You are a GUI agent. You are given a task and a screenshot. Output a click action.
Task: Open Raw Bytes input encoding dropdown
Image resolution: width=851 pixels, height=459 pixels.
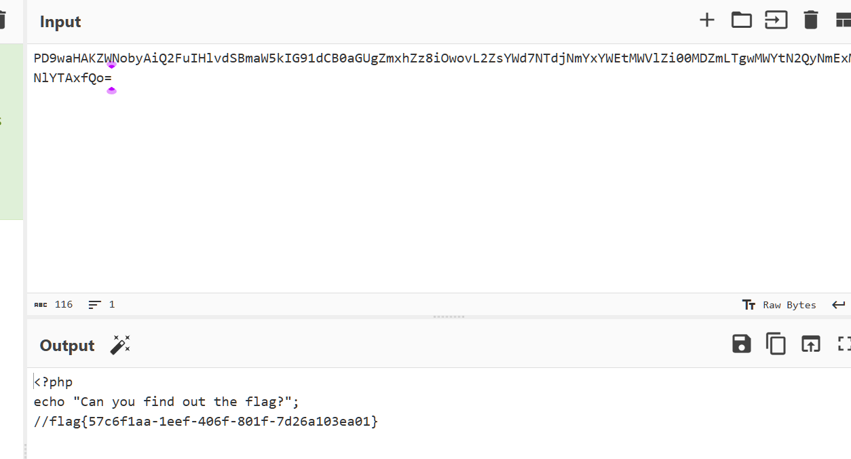(779, 305)
